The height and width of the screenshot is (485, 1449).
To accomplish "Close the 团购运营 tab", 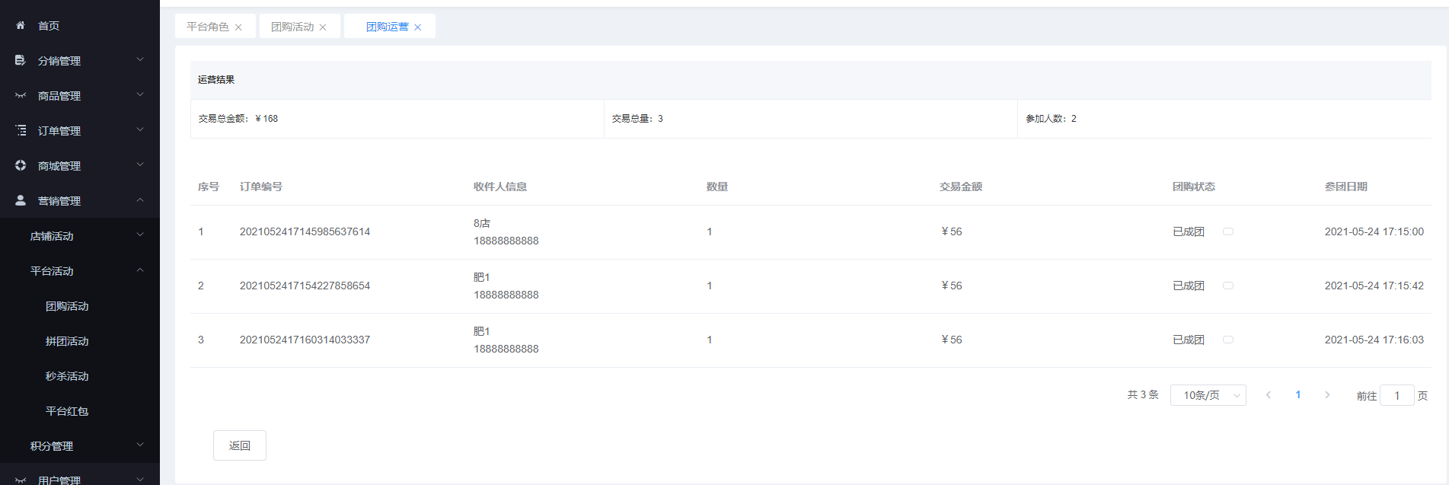I will [x=418, y=27].
